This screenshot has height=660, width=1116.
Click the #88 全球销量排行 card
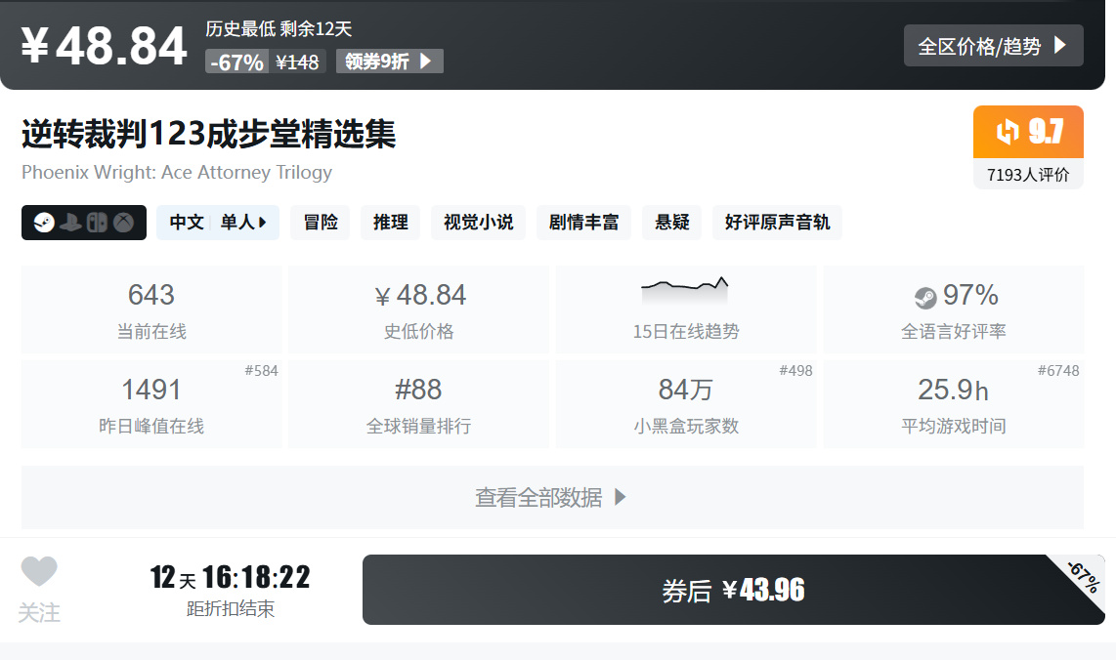[x=418, y=404]
